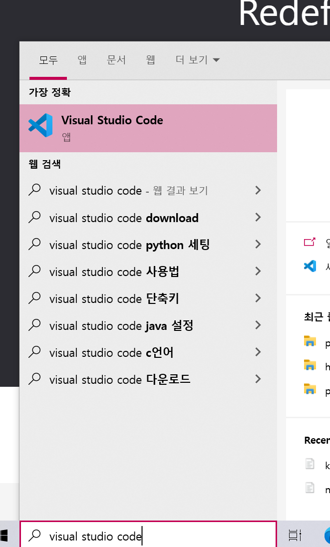This screenshot has height=547, width=330.
Task: Select 'visual studio code java 설정' suggestion
Action: coord(148,325)
